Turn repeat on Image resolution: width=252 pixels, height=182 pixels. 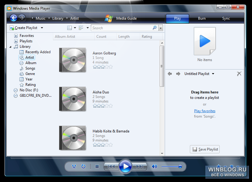tap(83, 167)
